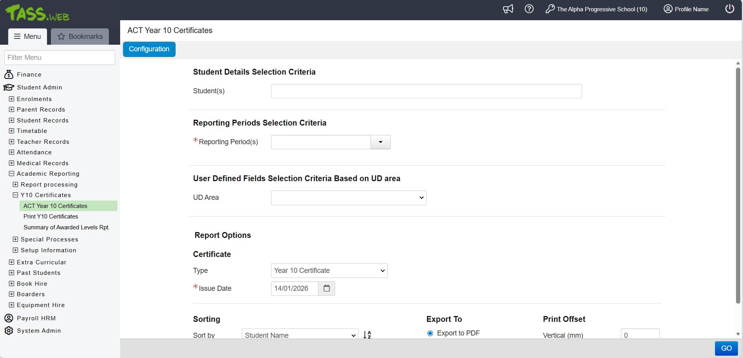Click the power logout icon
The image size is (743, 358).
[x=729, y=9]
